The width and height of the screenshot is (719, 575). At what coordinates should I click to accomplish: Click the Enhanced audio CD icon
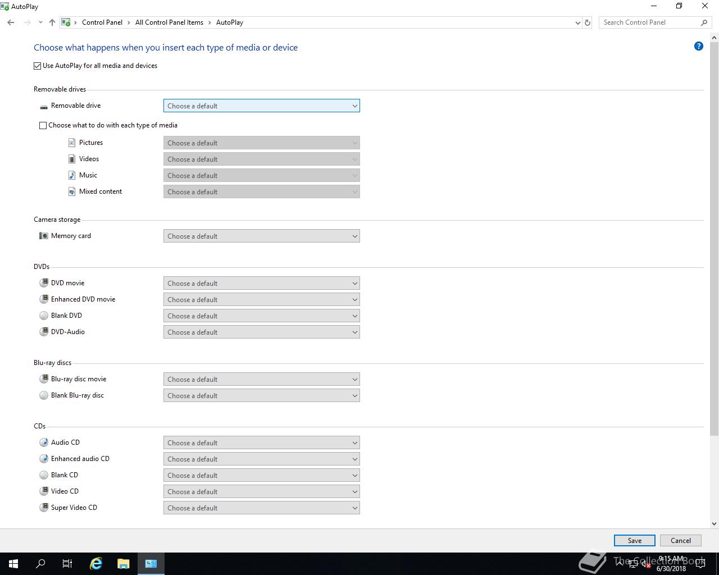44,459
